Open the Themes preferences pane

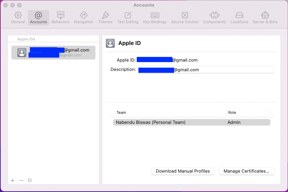coord(105,18)
